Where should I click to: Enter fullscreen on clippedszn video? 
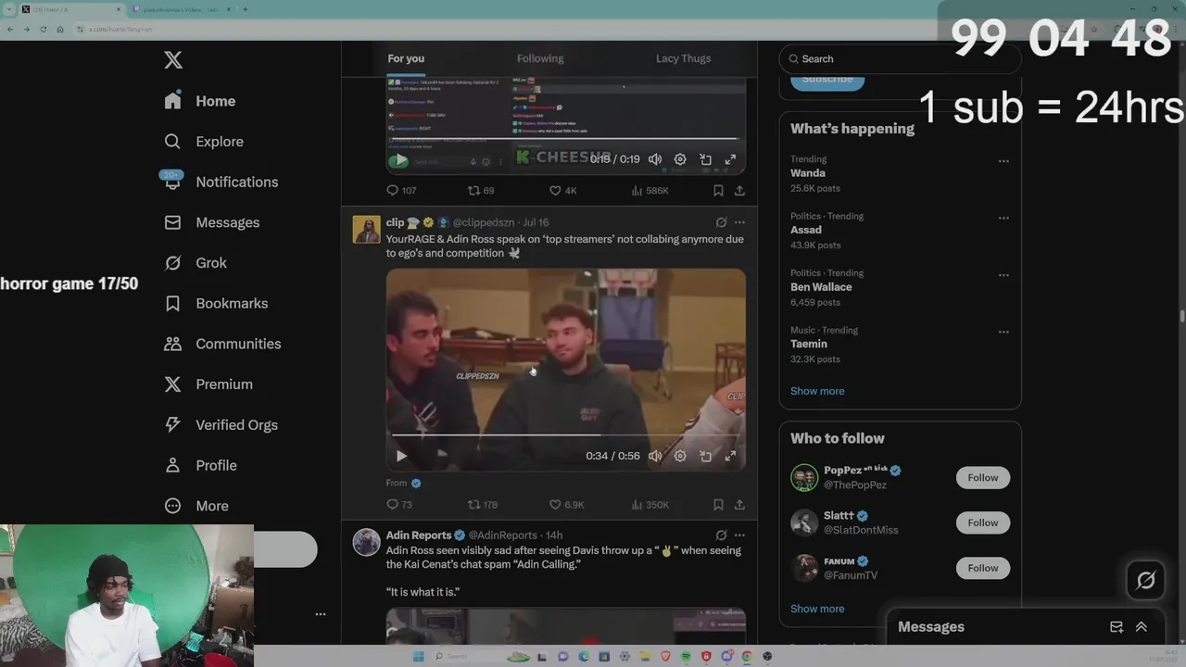(730, 456)
